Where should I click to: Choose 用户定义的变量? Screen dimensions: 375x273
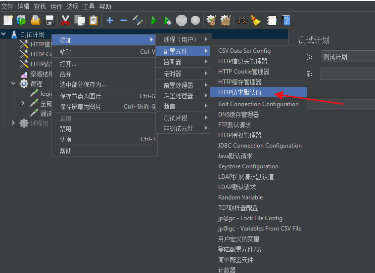[258, 239]
